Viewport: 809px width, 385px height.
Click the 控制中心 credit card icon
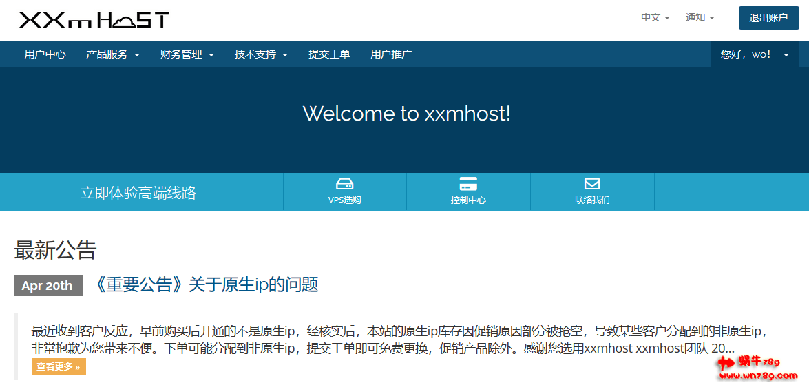tap(468, 184)
